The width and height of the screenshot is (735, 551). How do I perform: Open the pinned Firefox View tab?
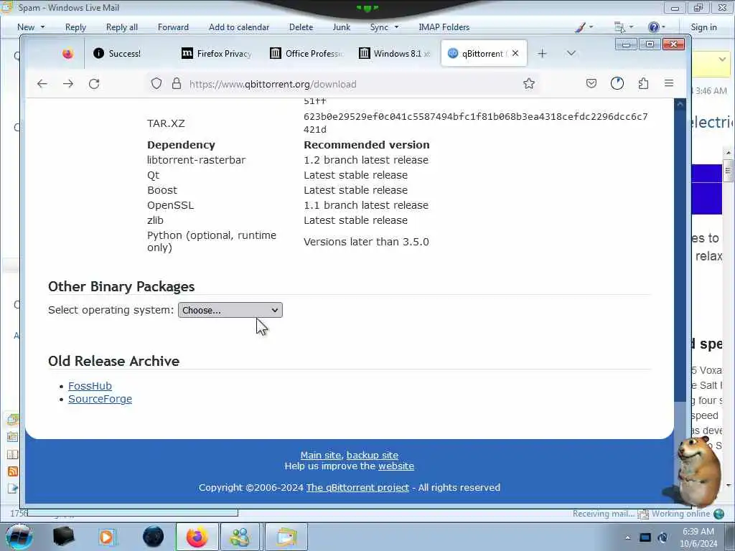pyautogui.click(x=68, y=53)
